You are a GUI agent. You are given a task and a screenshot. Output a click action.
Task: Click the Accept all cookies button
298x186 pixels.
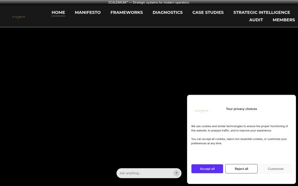pyautogui.click(x=207, y=169)
